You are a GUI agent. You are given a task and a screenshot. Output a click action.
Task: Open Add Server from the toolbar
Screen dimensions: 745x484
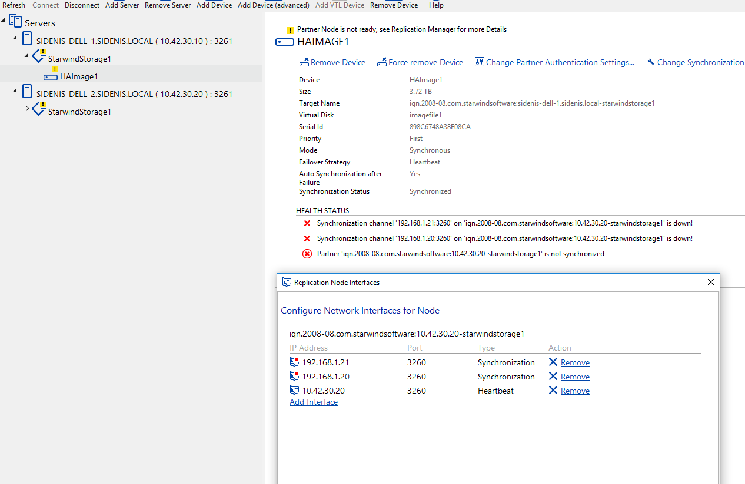[x=122, y=5]
